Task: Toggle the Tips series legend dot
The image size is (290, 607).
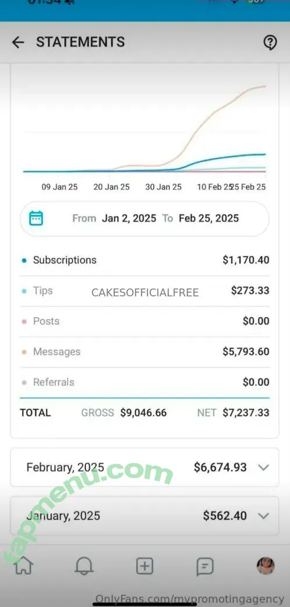Action: (24, 291)
